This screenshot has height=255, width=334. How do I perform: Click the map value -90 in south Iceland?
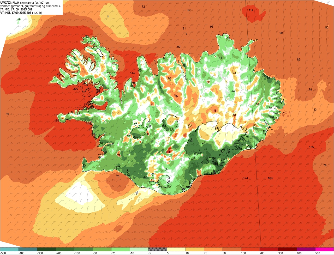coord(145,177)
